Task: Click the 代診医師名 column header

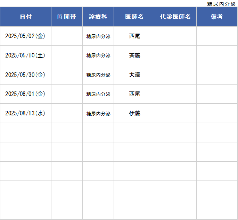Action: tap(175, 17)
